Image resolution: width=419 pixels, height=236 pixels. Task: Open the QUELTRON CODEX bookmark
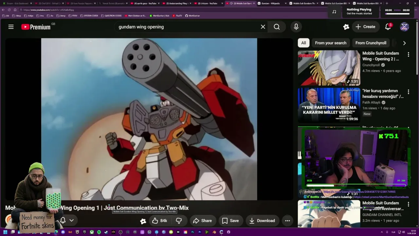tap(111, 16)
